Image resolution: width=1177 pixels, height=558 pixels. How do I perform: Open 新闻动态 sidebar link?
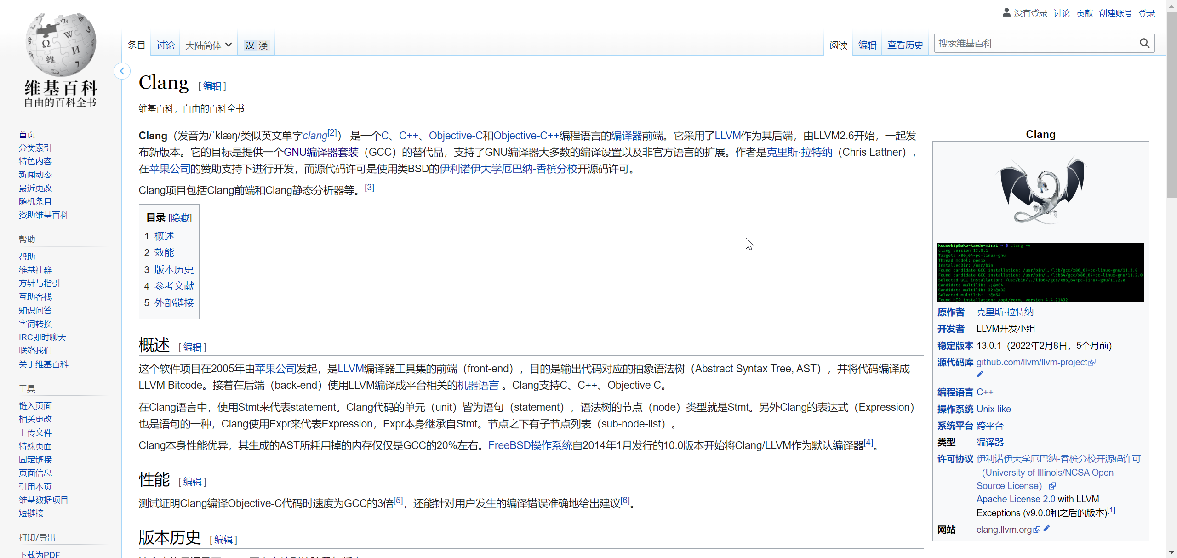click(35, 174)
